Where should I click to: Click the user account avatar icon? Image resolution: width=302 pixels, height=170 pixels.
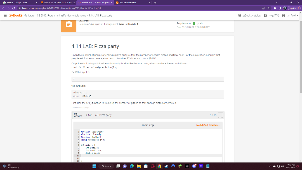[283, 16]
